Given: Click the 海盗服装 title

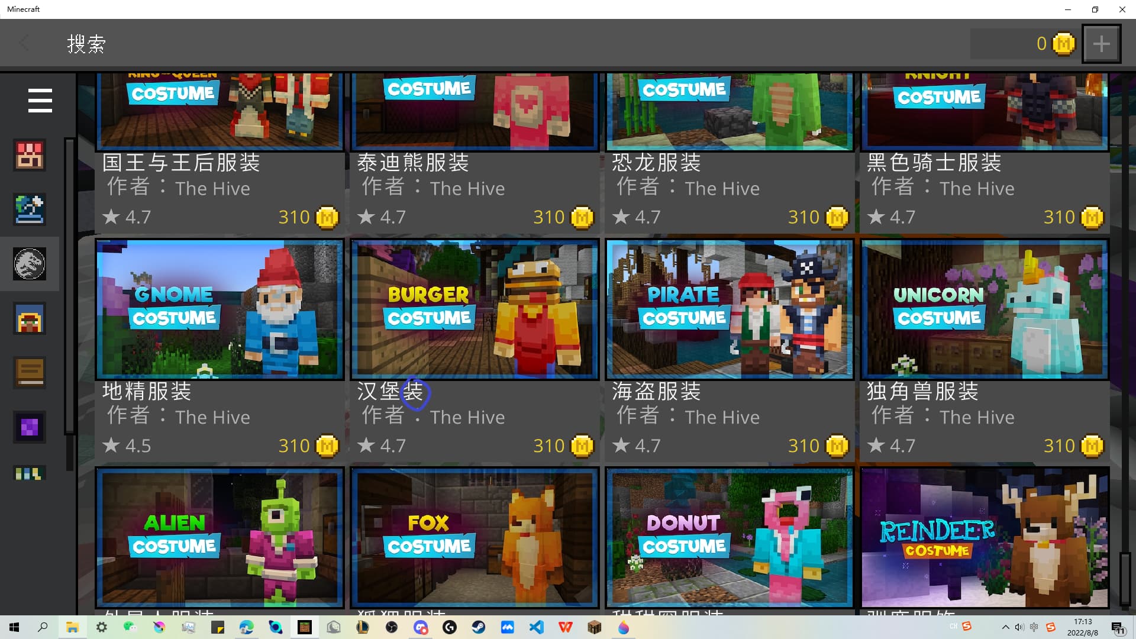Looking at the screenshot, I should [x=656, y=391].
